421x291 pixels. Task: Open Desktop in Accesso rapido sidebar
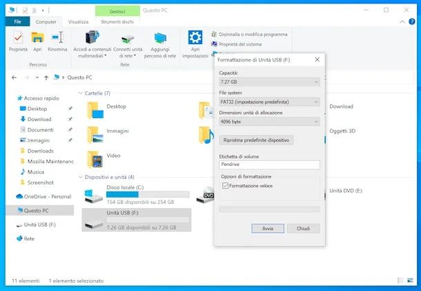point(37,109)
